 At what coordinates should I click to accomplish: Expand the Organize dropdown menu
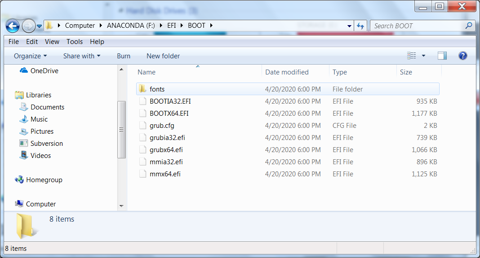point(30,56)
